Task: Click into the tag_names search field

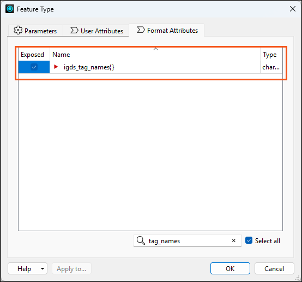Action: [x=188, y=240]
